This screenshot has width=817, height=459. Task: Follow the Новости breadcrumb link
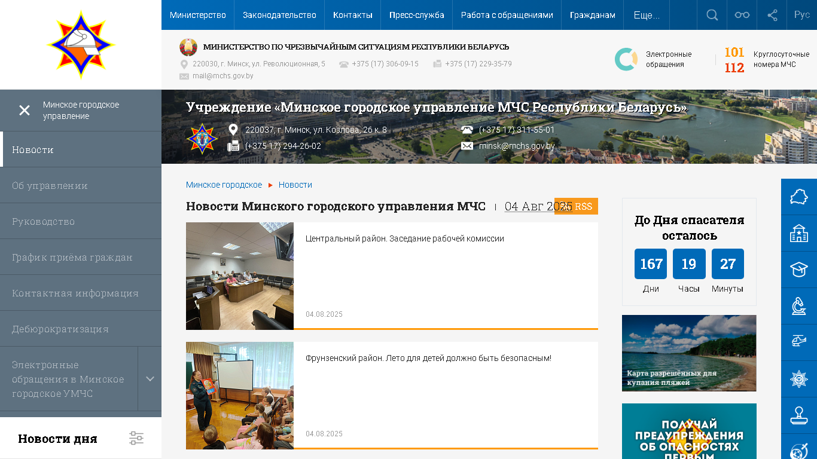click(x=295, y=185)
